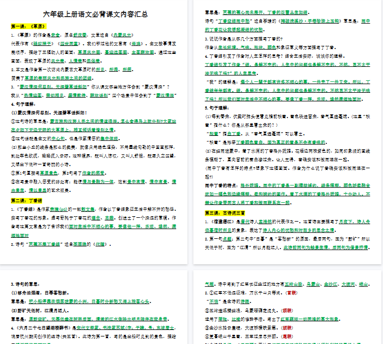Click the green place name 大渡河
This screenshot has width=383, height=344.
(348, 284)
